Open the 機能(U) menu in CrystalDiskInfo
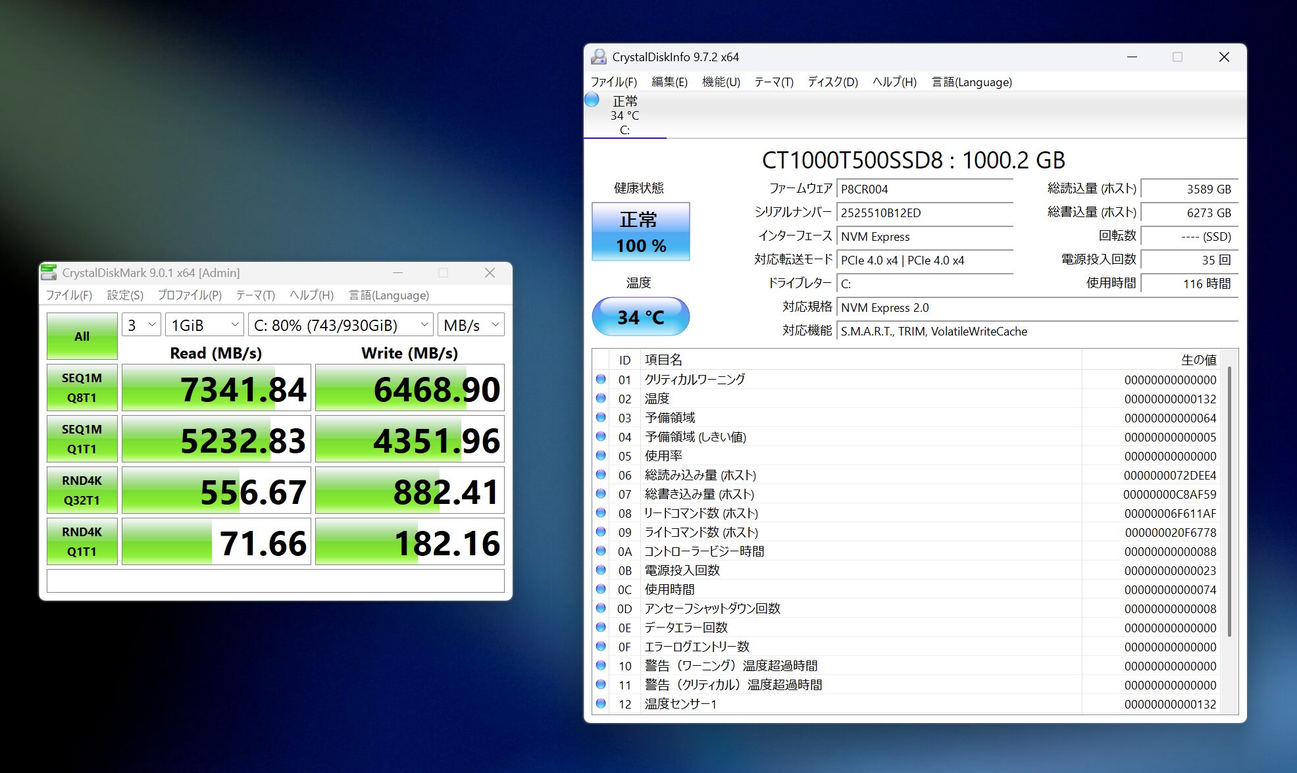Image resolution: width=1297 pixels, height=773 pixels. tap(720, 82)
